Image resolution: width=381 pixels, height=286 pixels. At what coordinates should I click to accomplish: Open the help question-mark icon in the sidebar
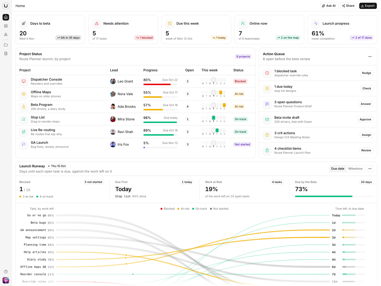6,272
